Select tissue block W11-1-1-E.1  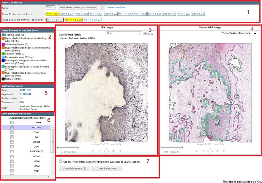coord(96,14)
